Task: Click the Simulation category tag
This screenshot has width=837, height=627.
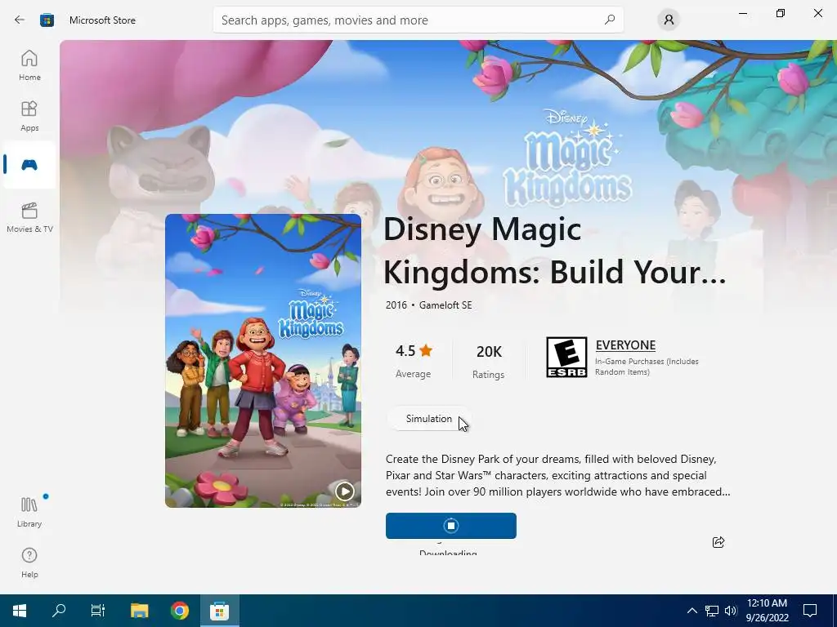Action: (428, 419)
